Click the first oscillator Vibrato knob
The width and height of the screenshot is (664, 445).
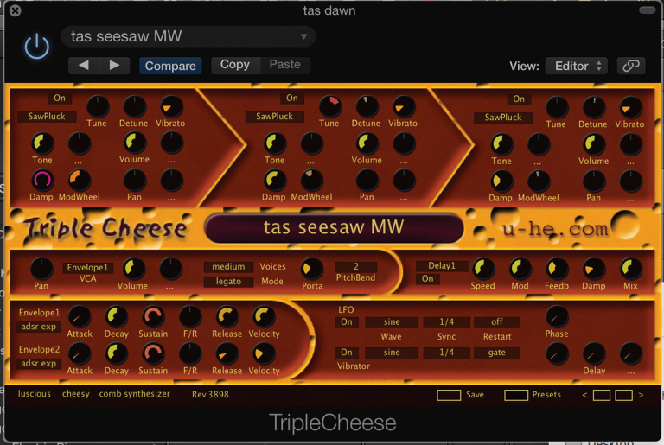(x=171, y=106)
